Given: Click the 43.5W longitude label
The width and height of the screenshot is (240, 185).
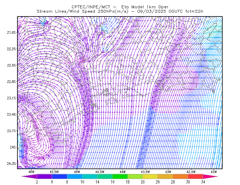Looking at the screenshot, I should click(x=145, y=172).
